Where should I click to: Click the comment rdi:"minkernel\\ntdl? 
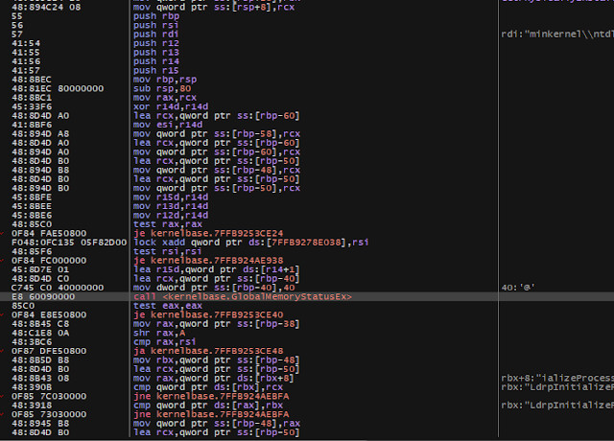[x=555, y=35]
